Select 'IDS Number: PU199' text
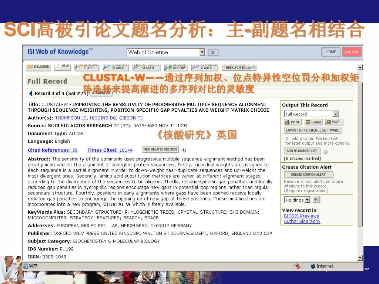 [x=50, y=249]
